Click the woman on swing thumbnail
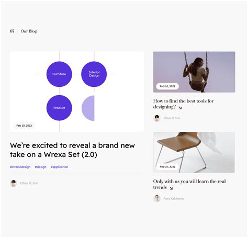248x238 pixels. (x=194, y=72)
